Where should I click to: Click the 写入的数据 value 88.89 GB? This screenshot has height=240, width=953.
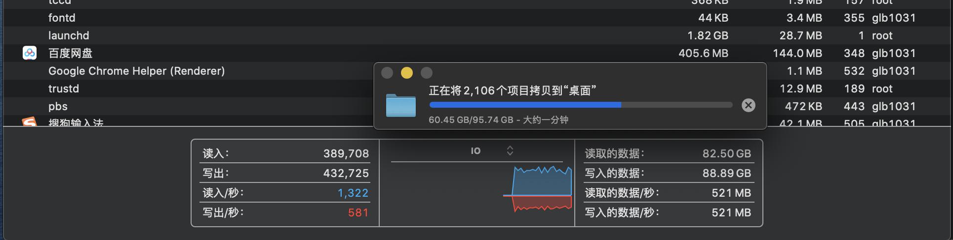726,173
